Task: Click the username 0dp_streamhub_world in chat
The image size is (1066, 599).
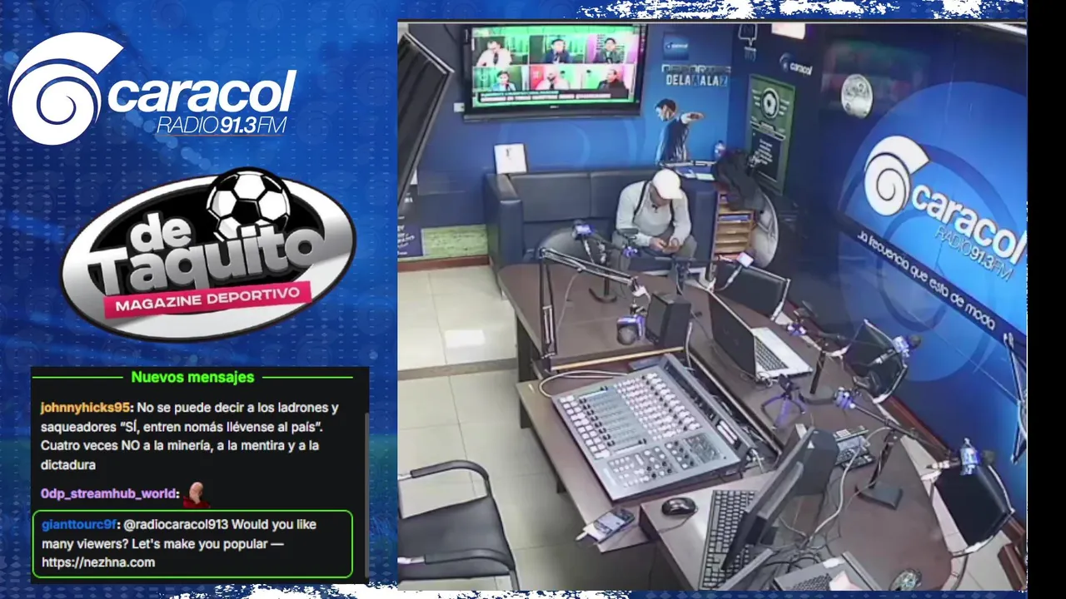Action: point(108,493)
